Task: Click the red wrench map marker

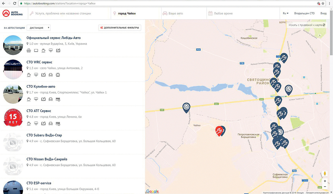Action: 219,130
